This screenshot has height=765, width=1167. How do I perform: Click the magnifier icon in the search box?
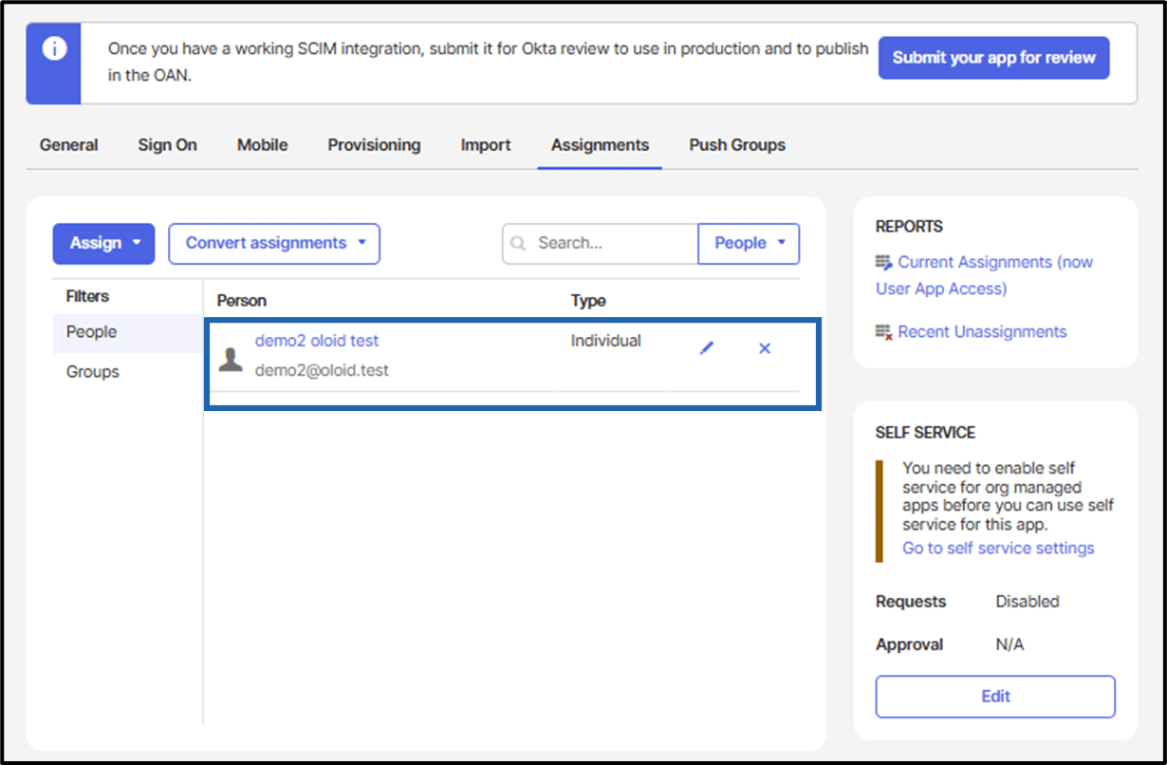click(518, 244)
